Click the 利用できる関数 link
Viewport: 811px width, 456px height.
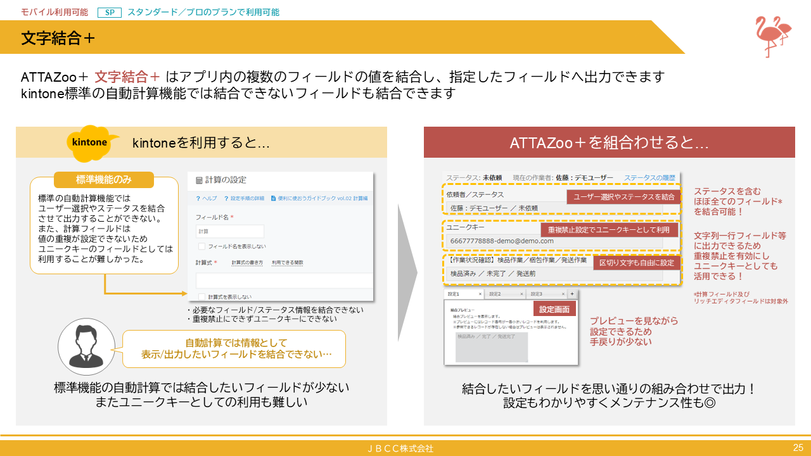288,262
